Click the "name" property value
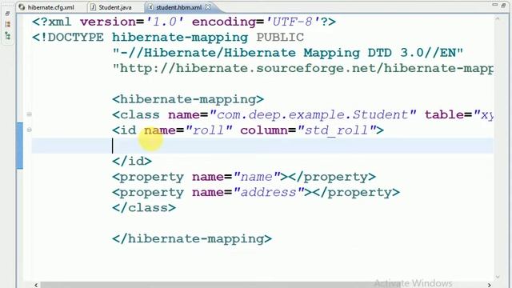Image resolution: width=512 pixels, height=288 pixels. [x=257, y=177]
